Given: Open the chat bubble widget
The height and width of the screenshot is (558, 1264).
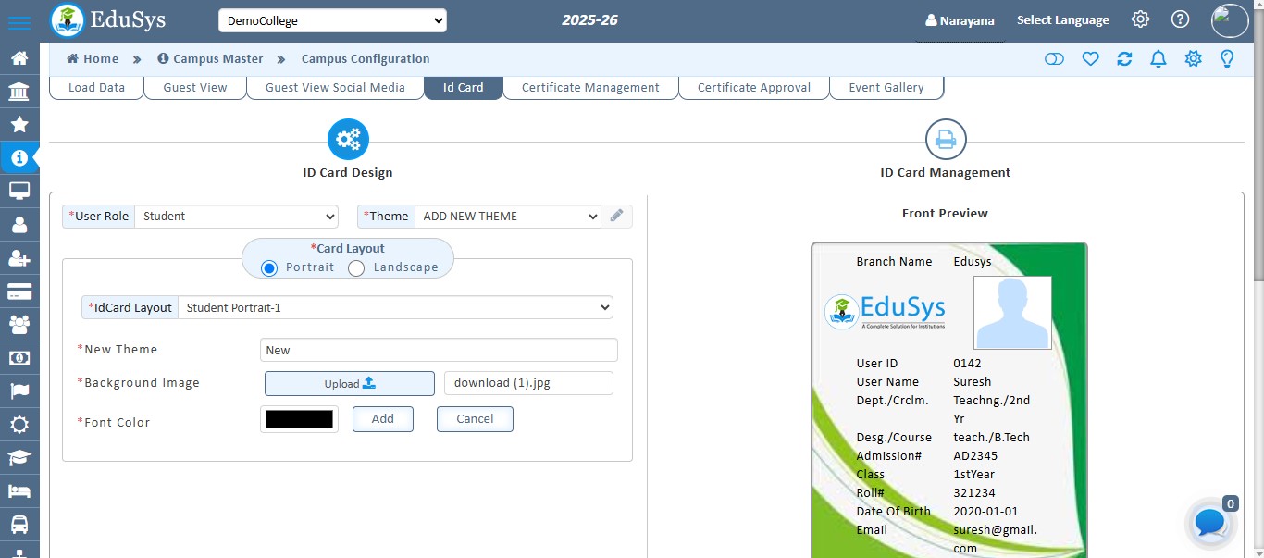Looking at the screenshot, I should point(1210,523).
